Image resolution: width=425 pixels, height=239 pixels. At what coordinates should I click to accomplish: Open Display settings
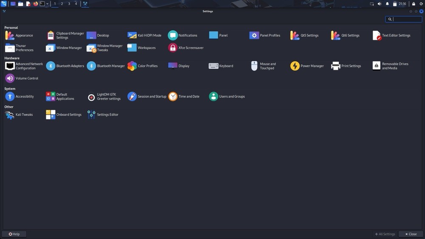coord(178,66)
